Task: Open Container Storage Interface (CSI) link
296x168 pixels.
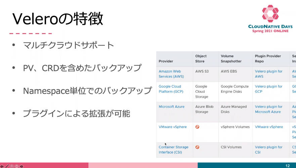Action: click(173, 150)
